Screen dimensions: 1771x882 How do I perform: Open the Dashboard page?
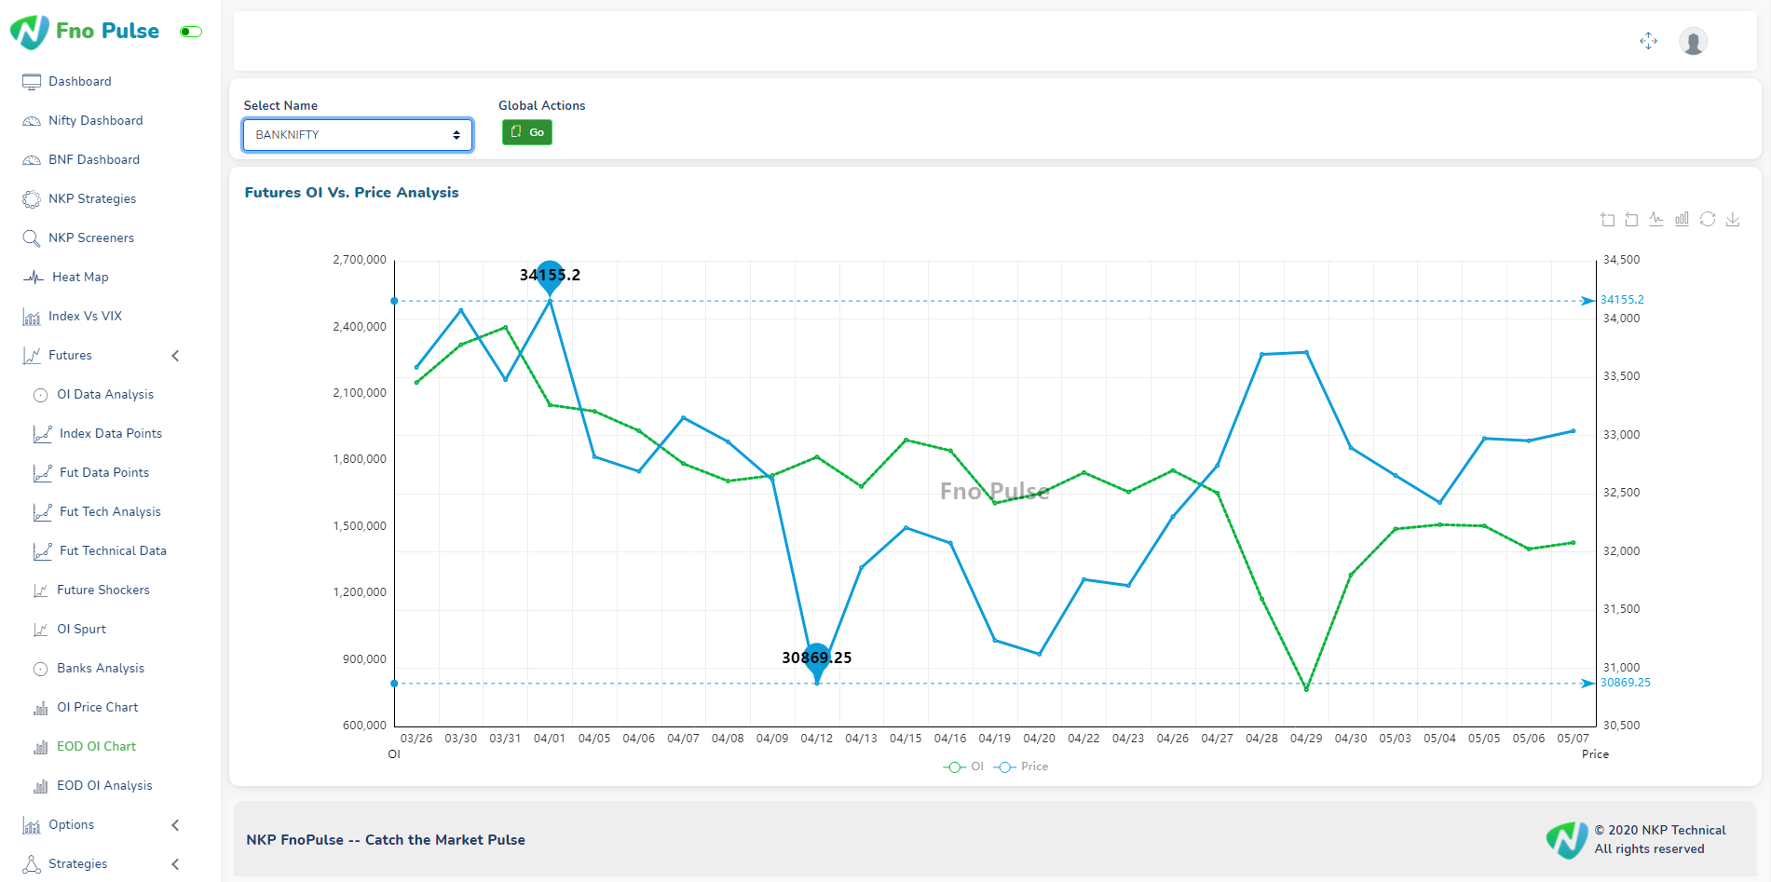(x=80, y=81)
